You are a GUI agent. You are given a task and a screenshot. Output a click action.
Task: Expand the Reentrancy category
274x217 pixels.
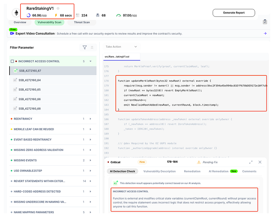tap(90, 119)
